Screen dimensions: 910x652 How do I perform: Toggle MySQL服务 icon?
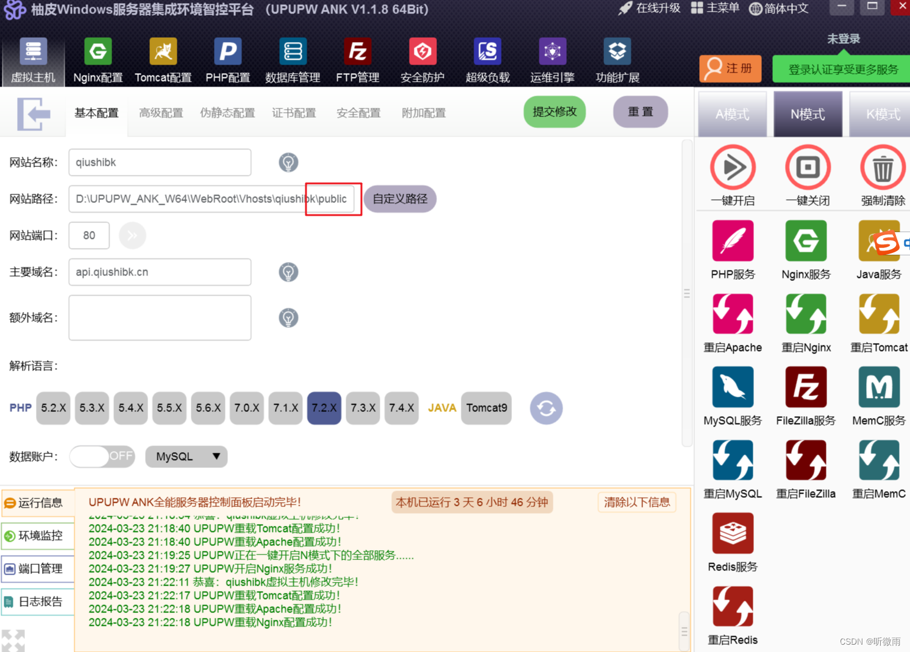tap(733, 387)
